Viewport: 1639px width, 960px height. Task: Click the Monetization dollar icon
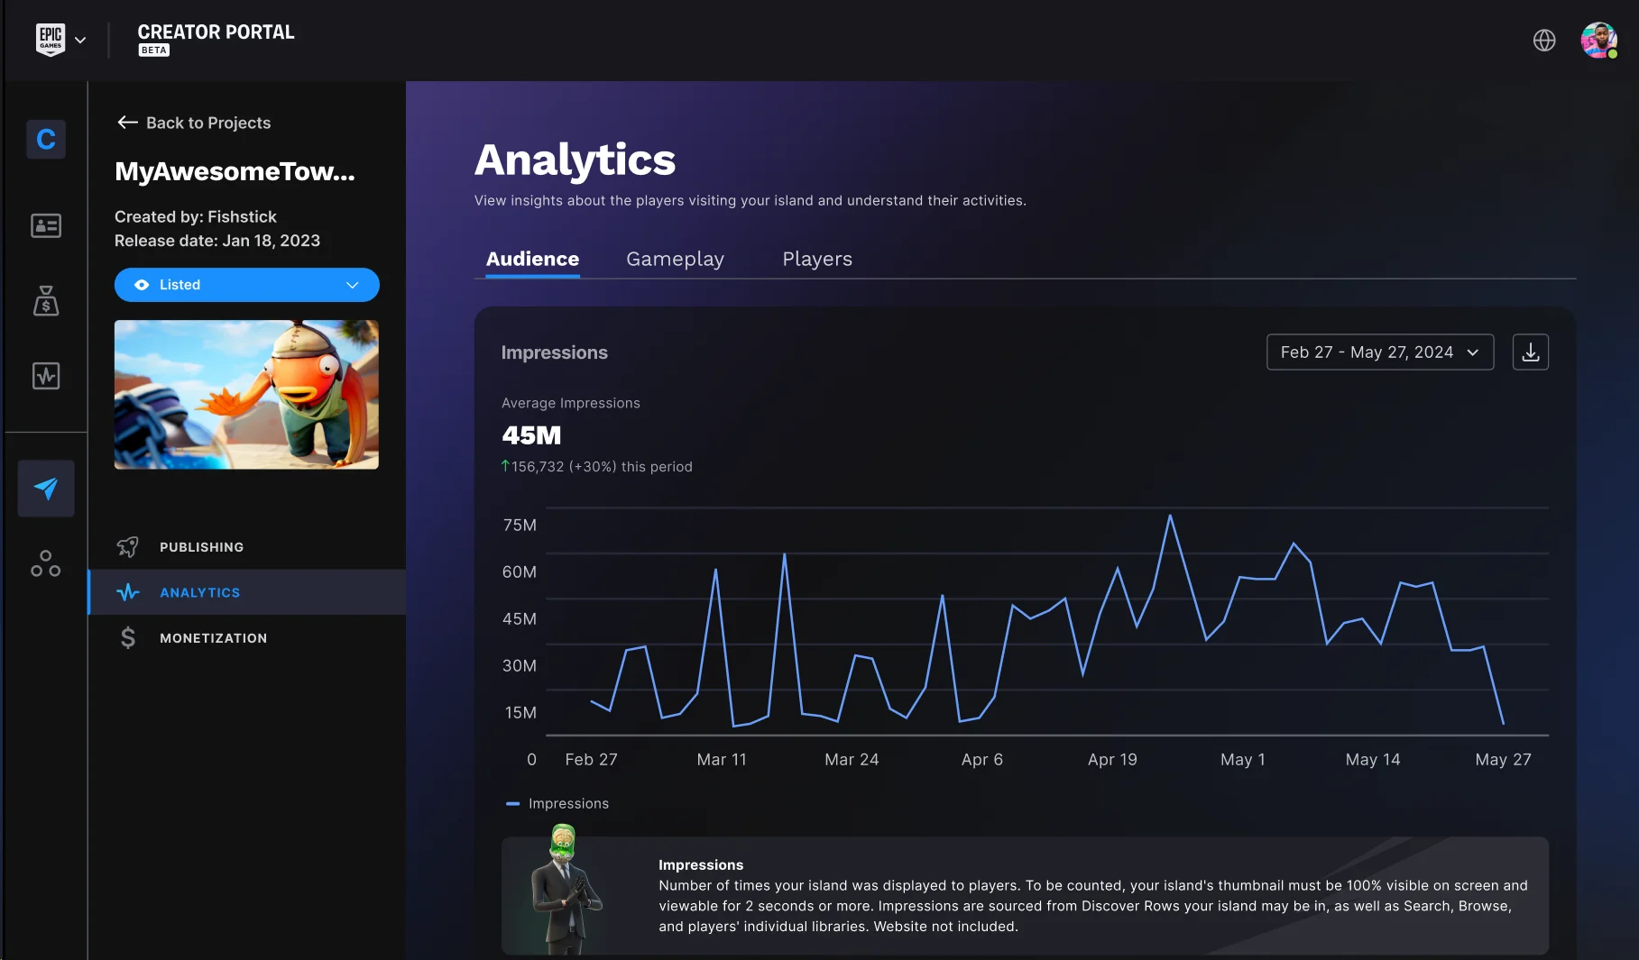tap(128, 638)
